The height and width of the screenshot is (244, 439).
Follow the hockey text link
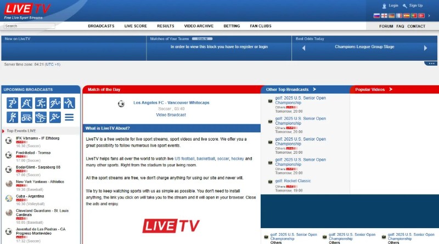point(238,159)
